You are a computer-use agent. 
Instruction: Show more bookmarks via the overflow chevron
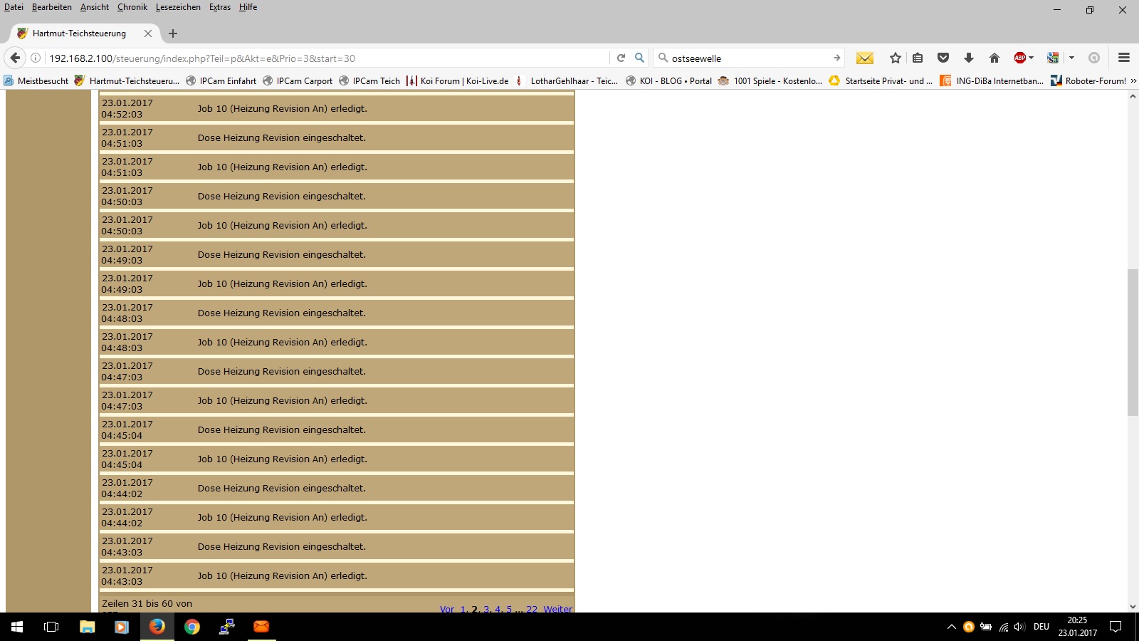(x=1133, y=81)
